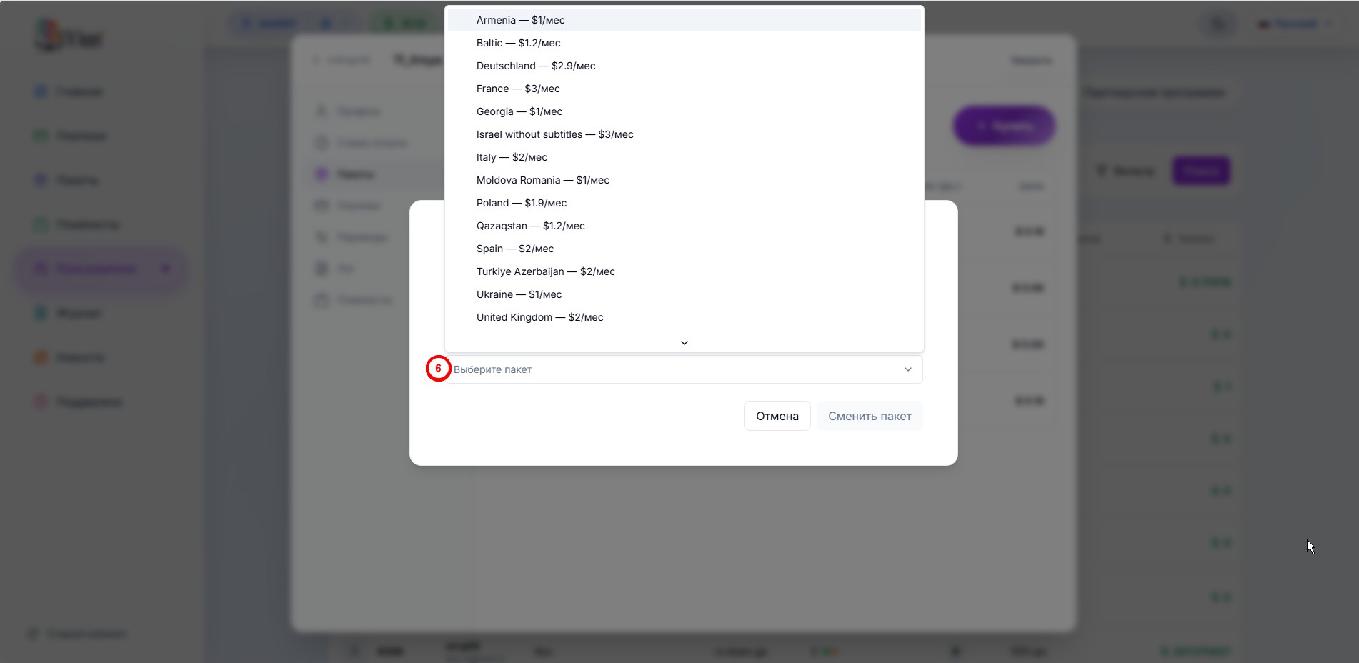
Task: Choose Baltic $1.2 package from list
Action: coord(518,43)
